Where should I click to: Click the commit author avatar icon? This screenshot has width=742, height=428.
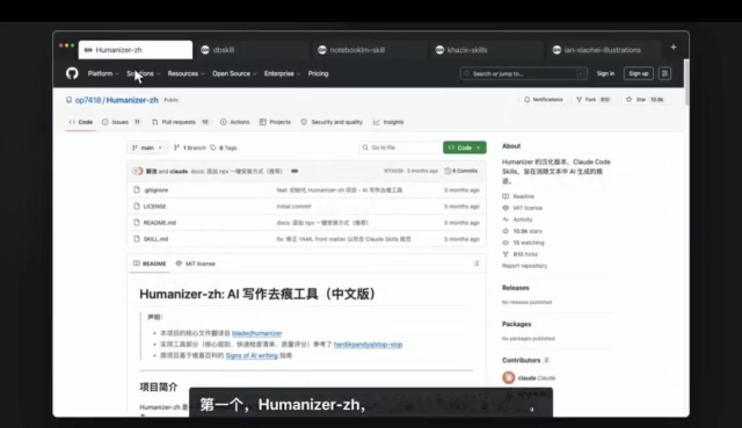pos(138,171)
